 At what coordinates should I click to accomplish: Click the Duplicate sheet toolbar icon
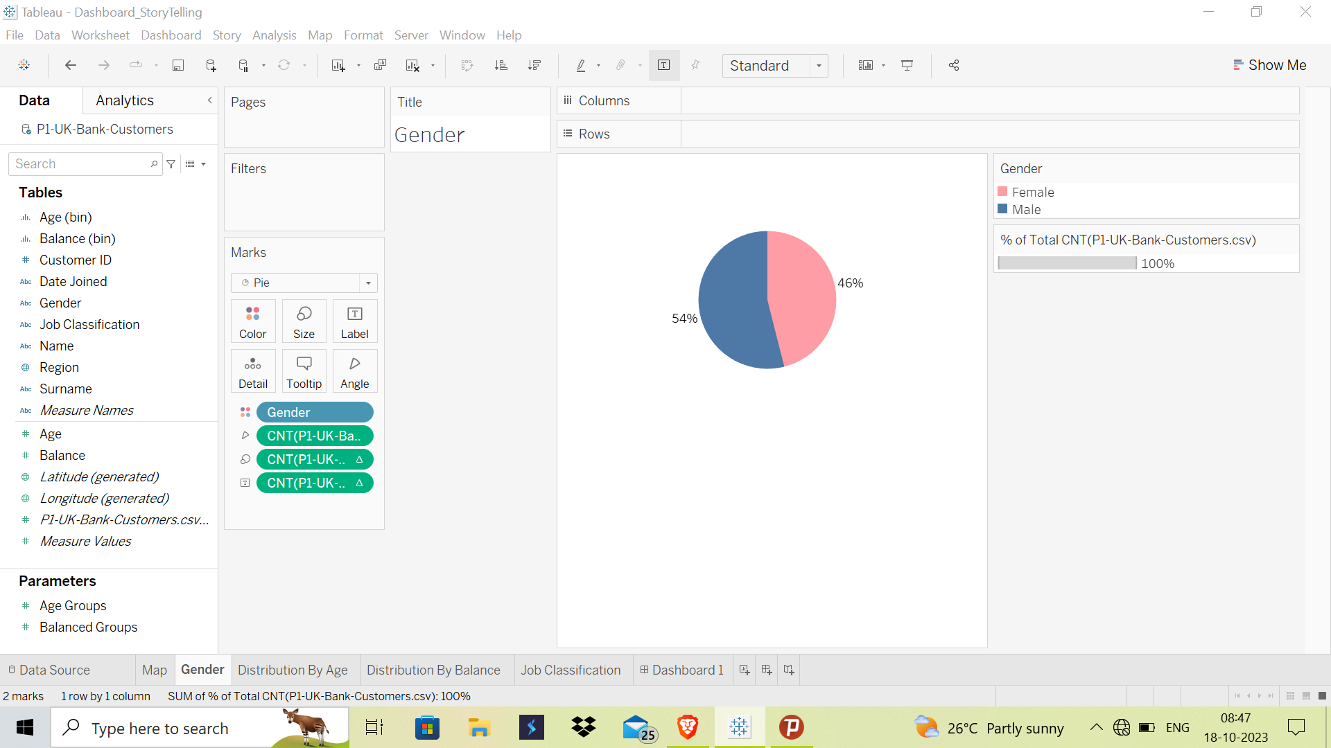(x=380, y=65)
